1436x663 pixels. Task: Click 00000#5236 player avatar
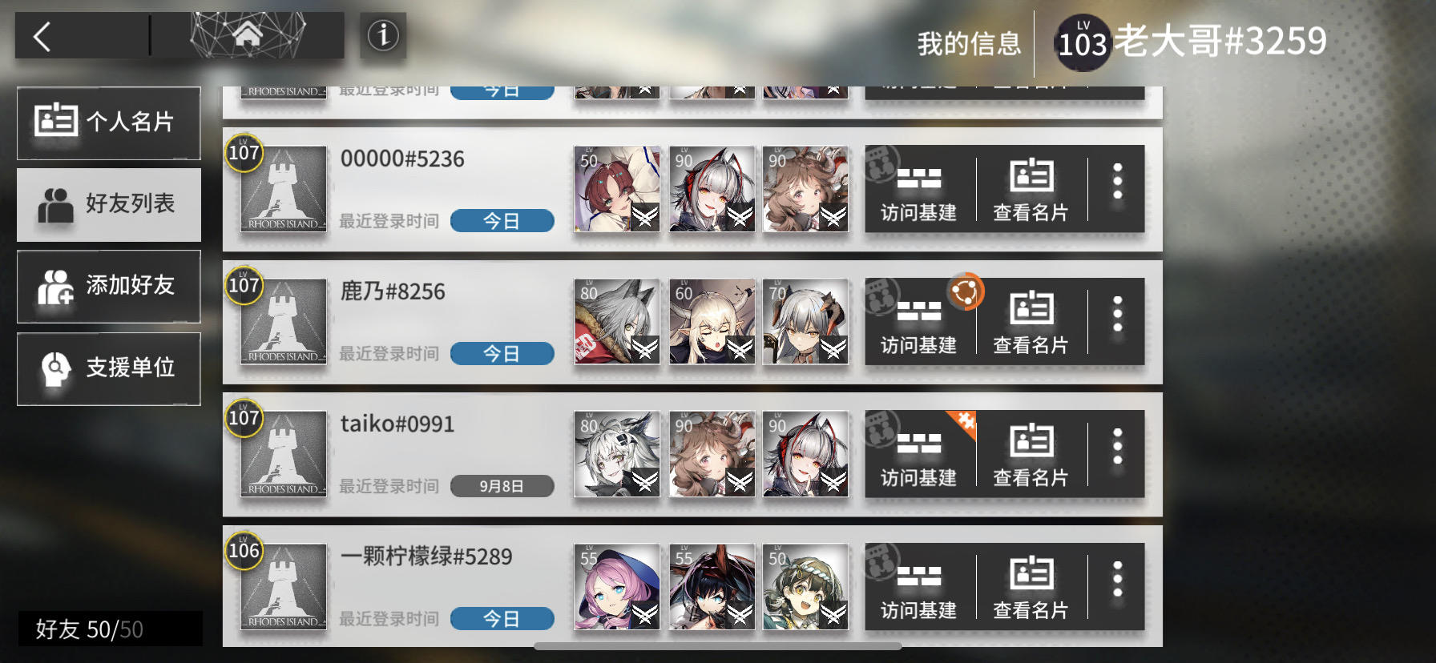[x=284, y=189]
